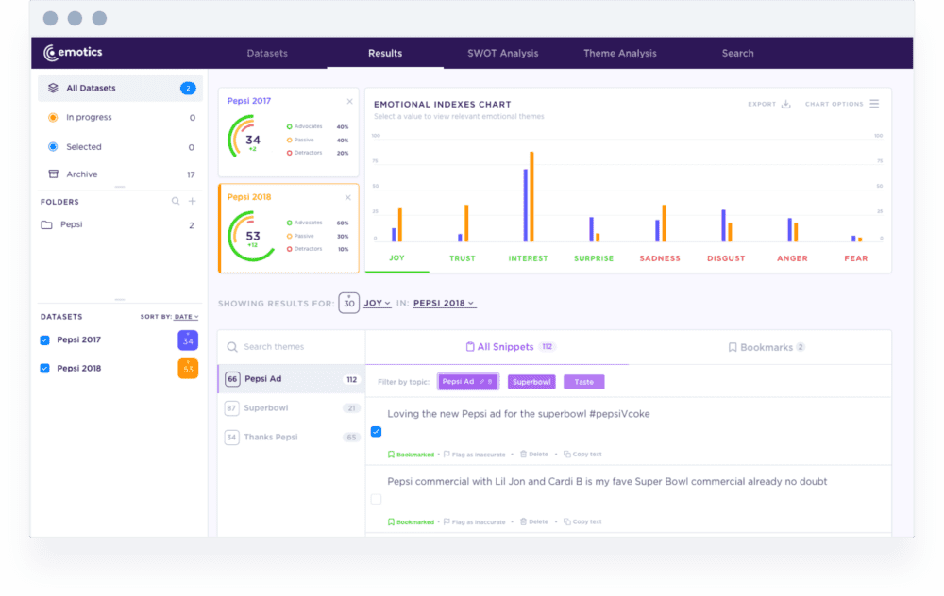Open the Archive section
The image size is (944, 596).
click(120, 174)
